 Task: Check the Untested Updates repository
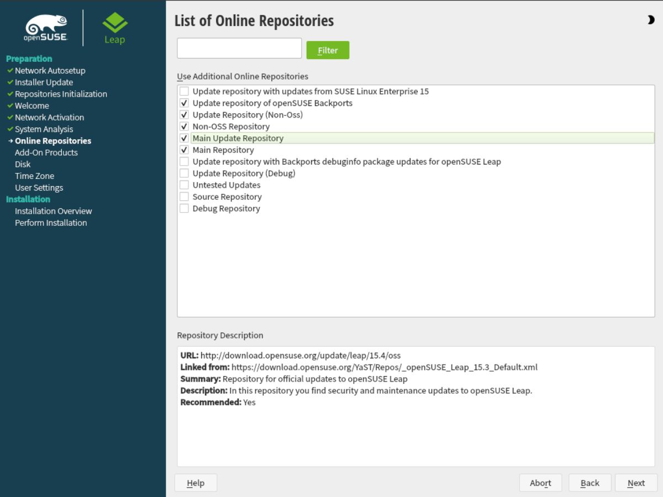[x=184, y=185]
